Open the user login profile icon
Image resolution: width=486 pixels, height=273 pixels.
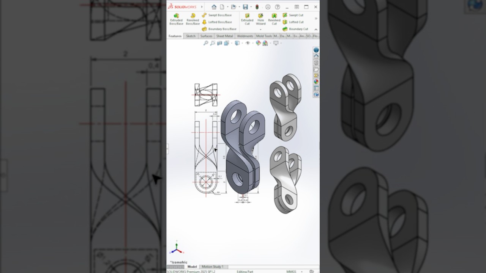pos(268,7)
